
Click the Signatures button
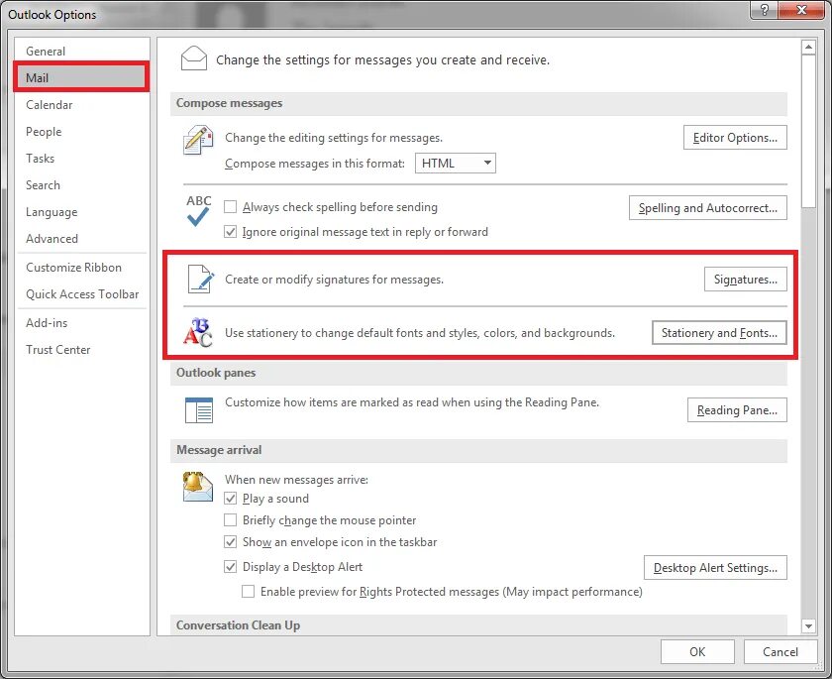click(x=746, y=280)
